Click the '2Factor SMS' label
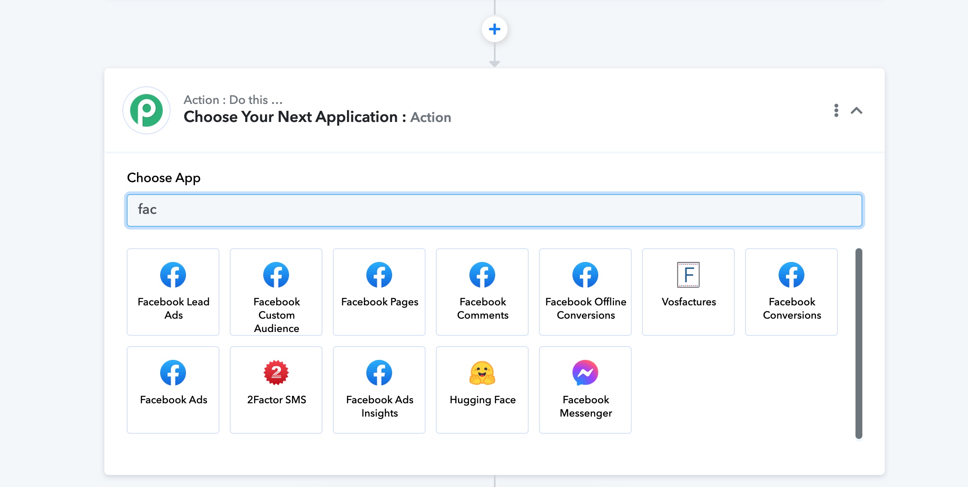This screenshot has height=487, width=968. coord(277,400)
